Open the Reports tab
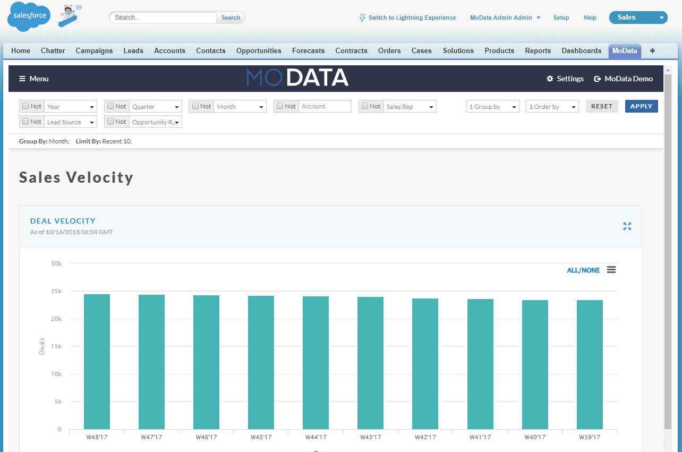The height and width of the screenshot is (452, 682). tap(538, 51)
